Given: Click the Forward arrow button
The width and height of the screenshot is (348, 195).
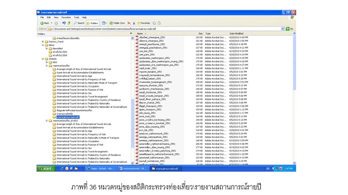Looking at the screenshot, I should [x=56, y=23].
